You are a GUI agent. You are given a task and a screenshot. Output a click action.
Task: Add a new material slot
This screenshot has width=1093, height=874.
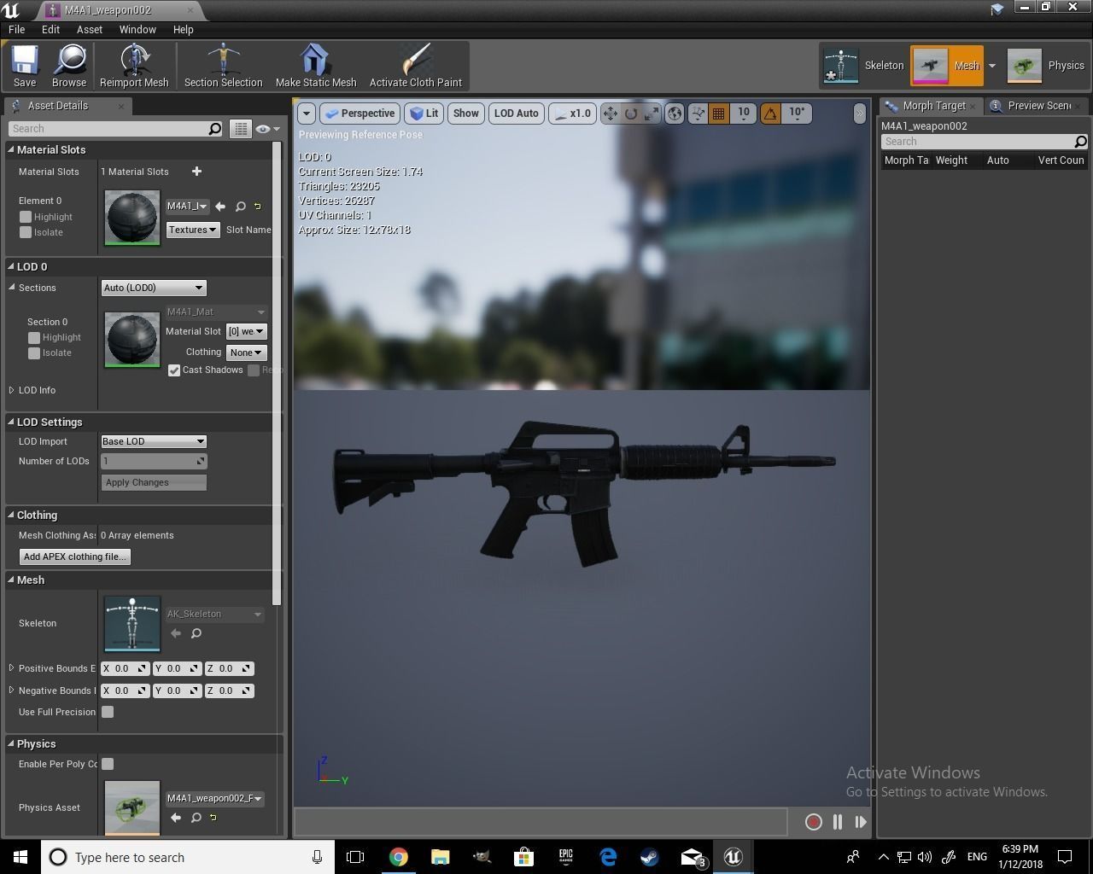pos(196,172)
